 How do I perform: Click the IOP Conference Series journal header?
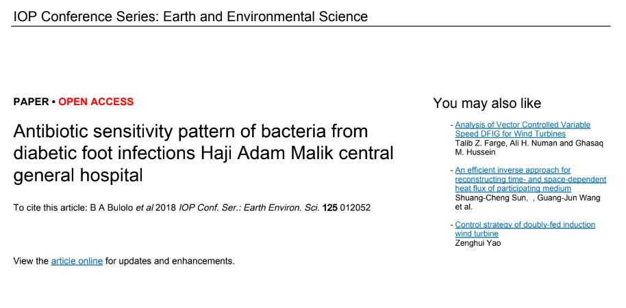(x=190, y=16)
